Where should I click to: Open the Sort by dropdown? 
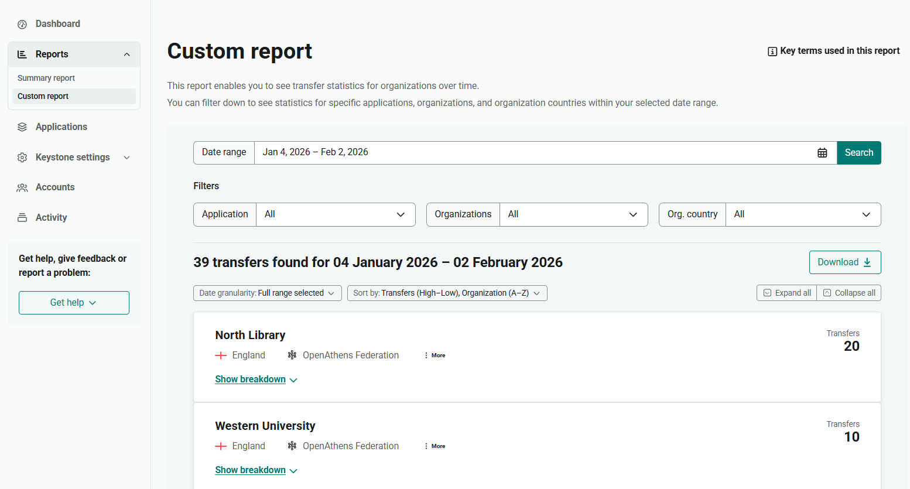[447, 293]
